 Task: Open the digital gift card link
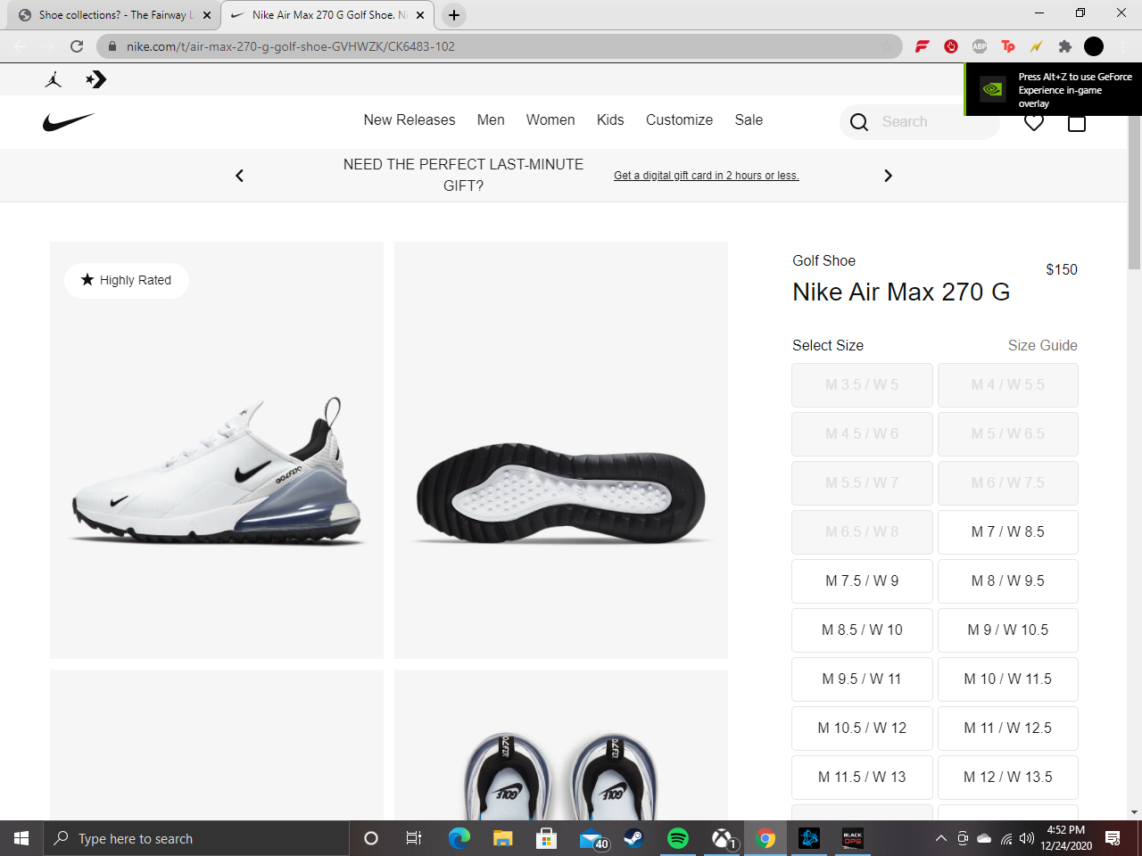point(707,176)
